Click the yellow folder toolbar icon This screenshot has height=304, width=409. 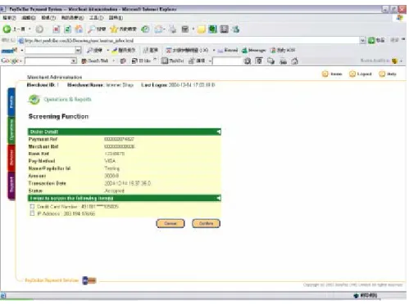(202, 29)
